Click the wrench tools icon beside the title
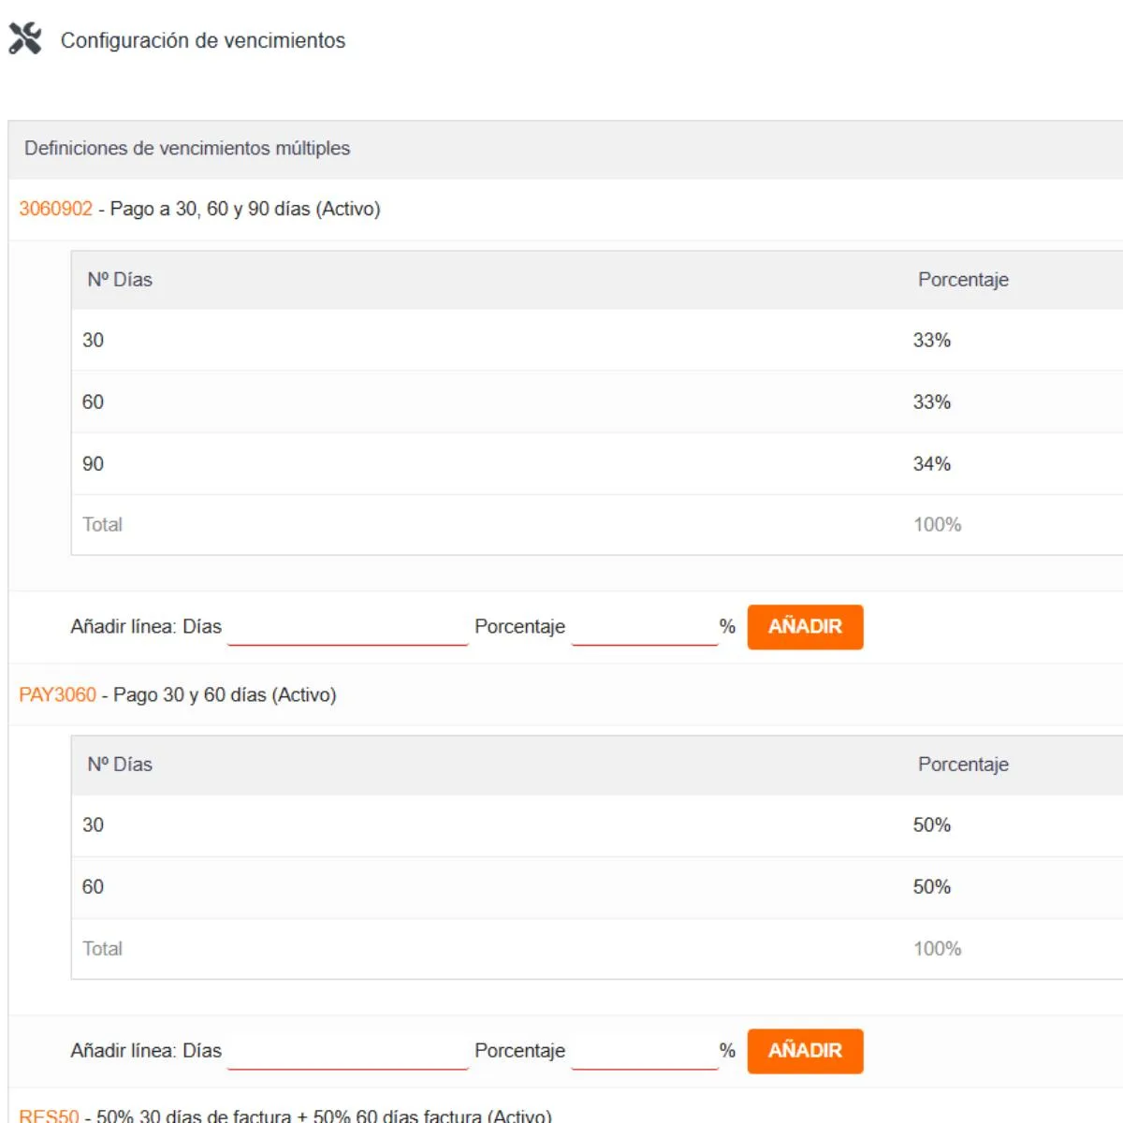The image size is (1123, 1123). point(25,38)
